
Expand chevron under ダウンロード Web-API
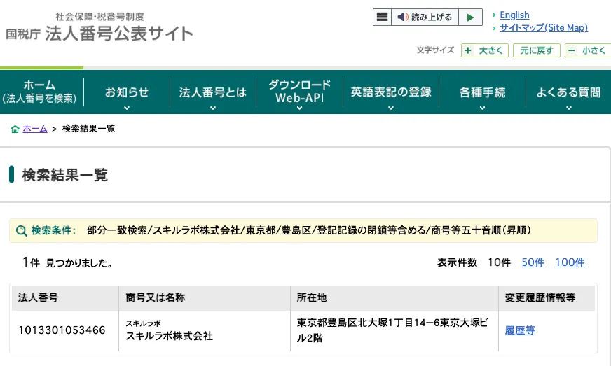tap(299, 108)
